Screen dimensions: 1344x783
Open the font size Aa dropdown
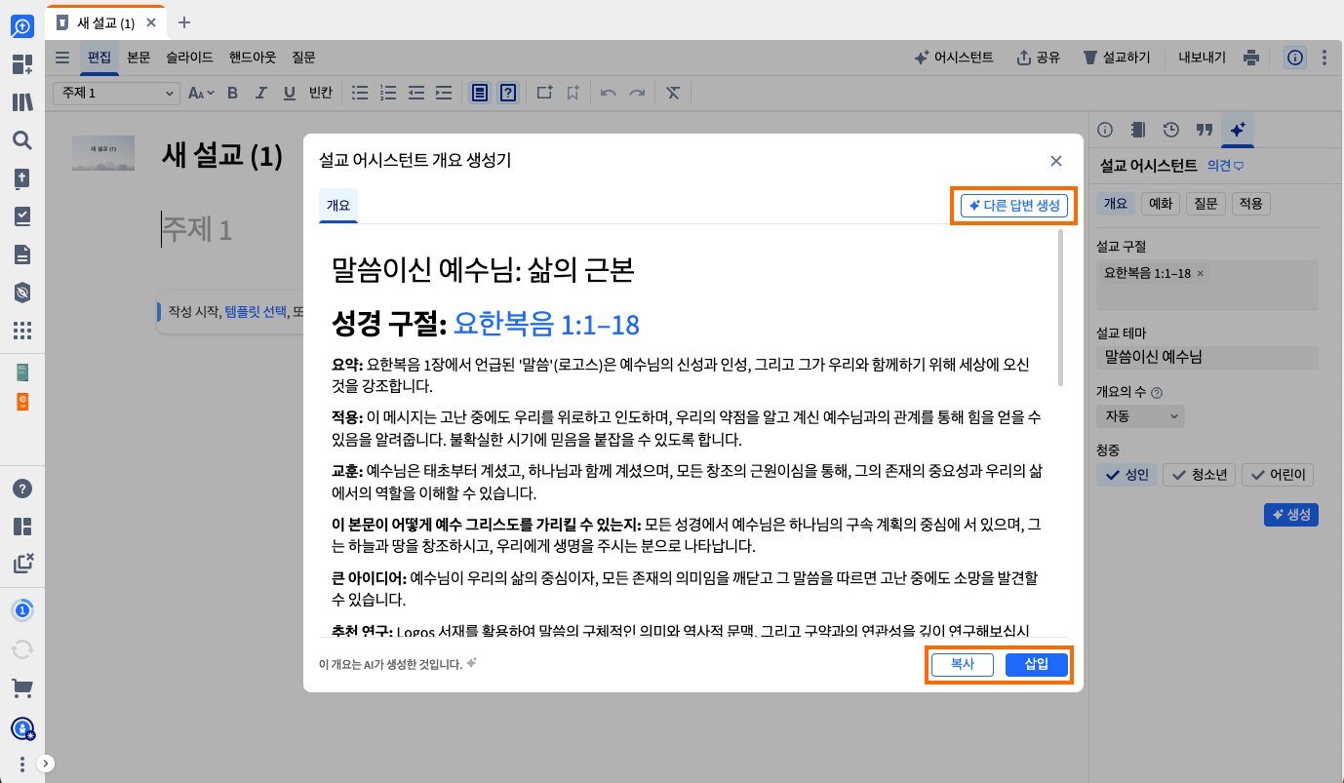click(x=200, y=93)
